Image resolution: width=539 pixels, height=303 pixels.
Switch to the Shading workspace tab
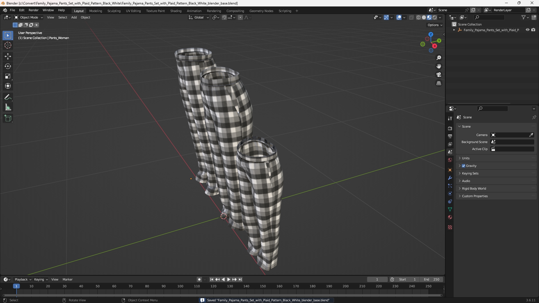[x=176, y=11]
